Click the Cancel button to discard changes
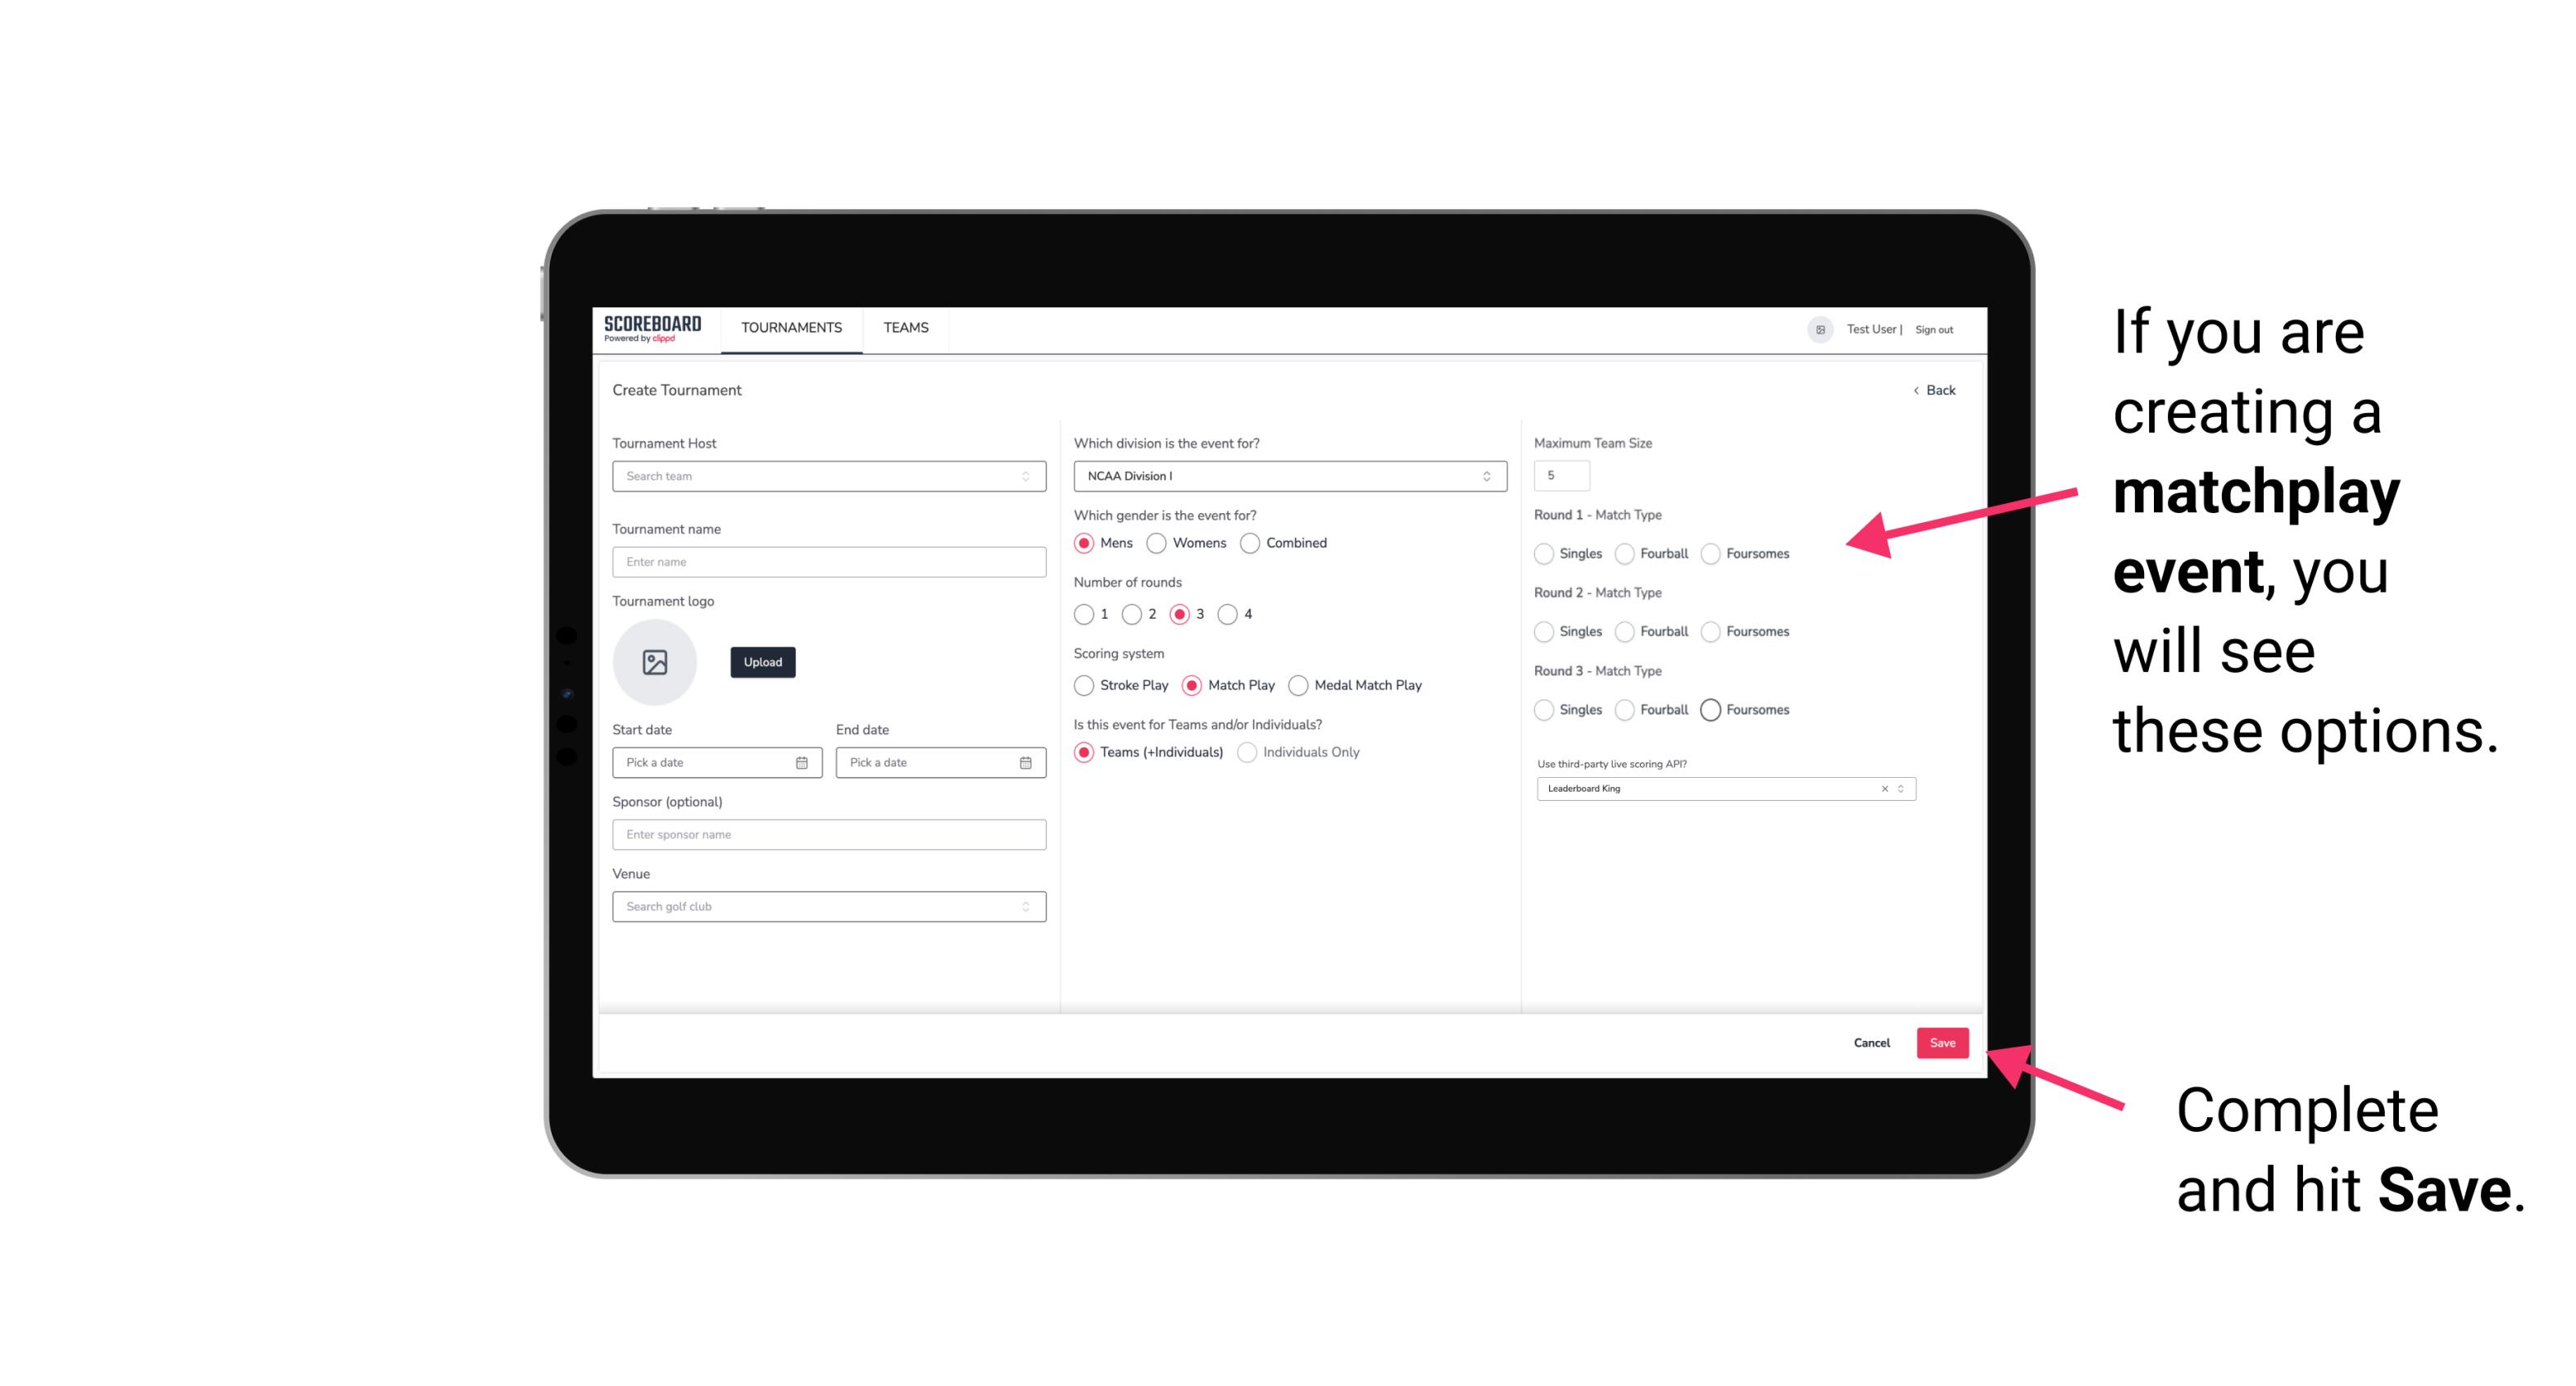Viewport: 2576px width, 1386px height. pyautogui.click(x=1871, y=1041)
